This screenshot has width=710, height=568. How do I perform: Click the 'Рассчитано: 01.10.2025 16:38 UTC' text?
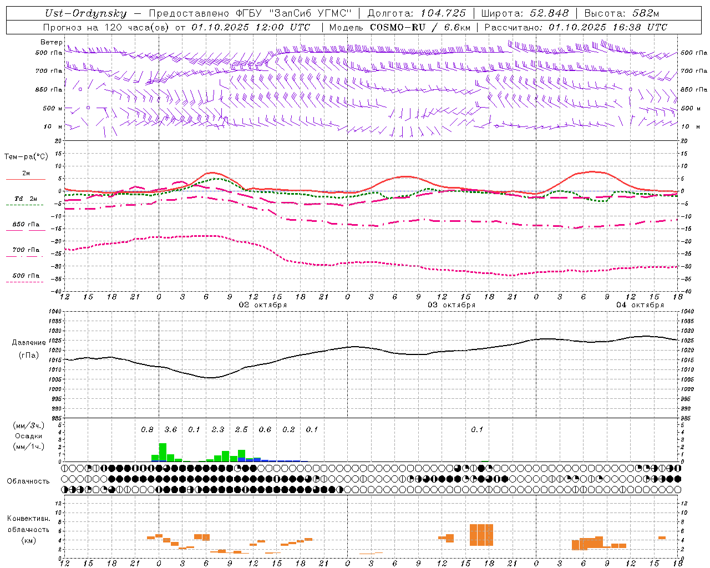tap(576, 27)
